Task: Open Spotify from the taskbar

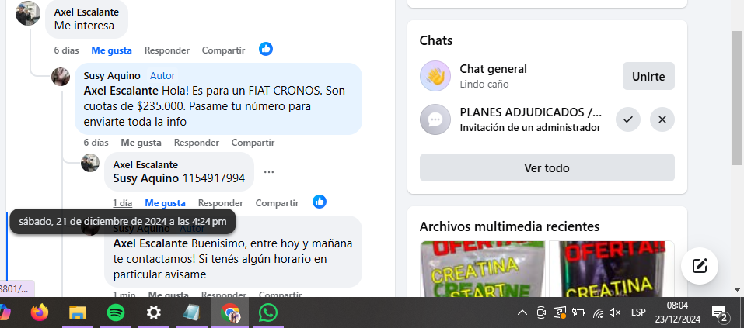Action: (116, 312)
